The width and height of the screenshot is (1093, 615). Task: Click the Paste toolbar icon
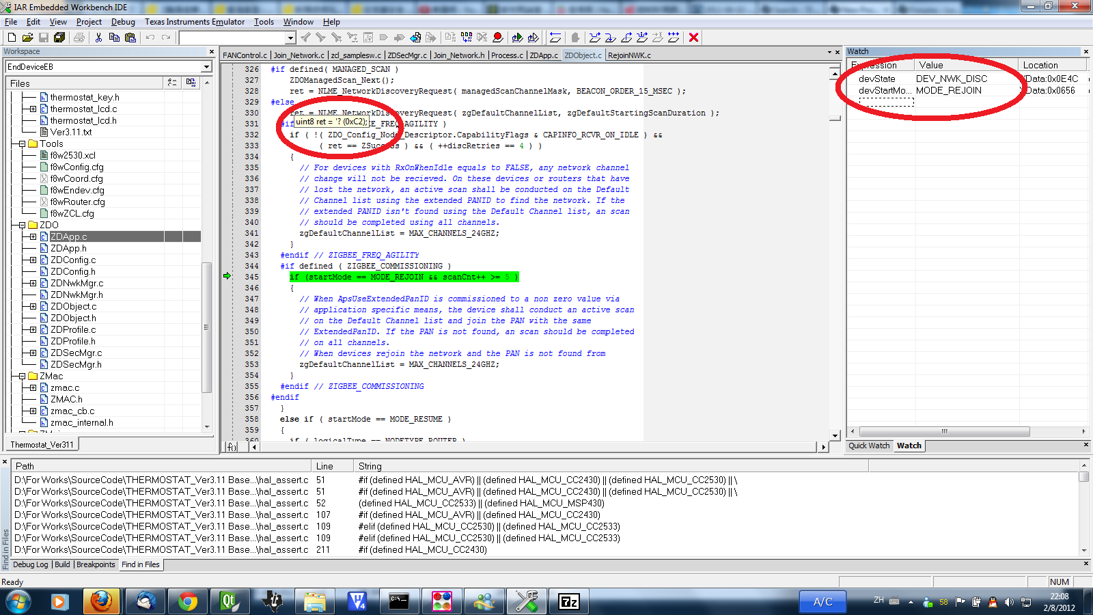click(x=130, y=38)
